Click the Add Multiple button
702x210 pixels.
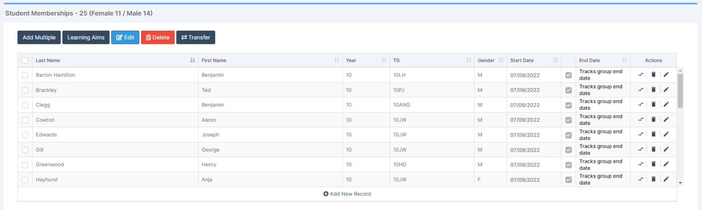tap(39, 38)
